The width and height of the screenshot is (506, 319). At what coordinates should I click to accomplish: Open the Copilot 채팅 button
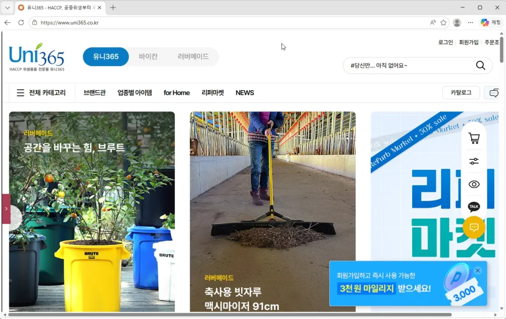491,23
